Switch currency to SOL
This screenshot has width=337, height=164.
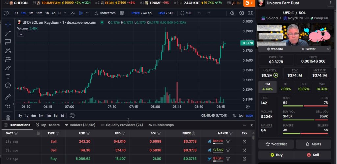coord(171,13)
